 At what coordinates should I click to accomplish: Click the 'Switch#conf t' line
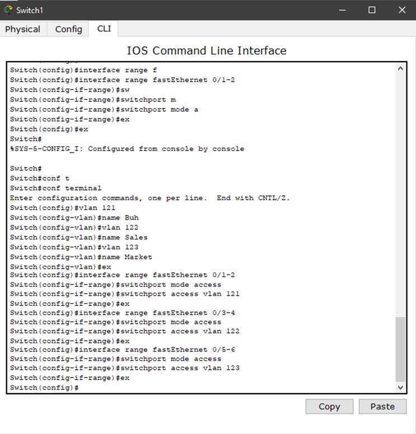tap(40, 178)
